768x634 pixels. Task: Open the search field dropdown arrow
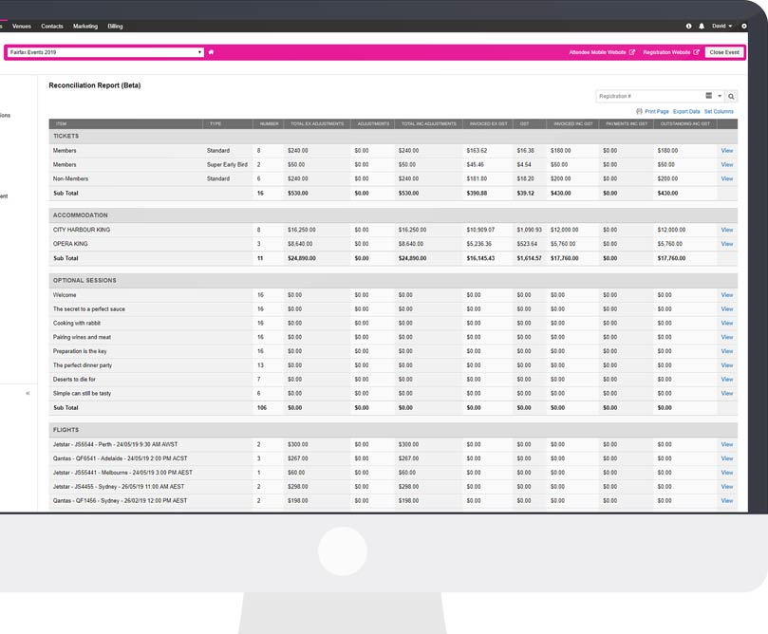(720, 96)
